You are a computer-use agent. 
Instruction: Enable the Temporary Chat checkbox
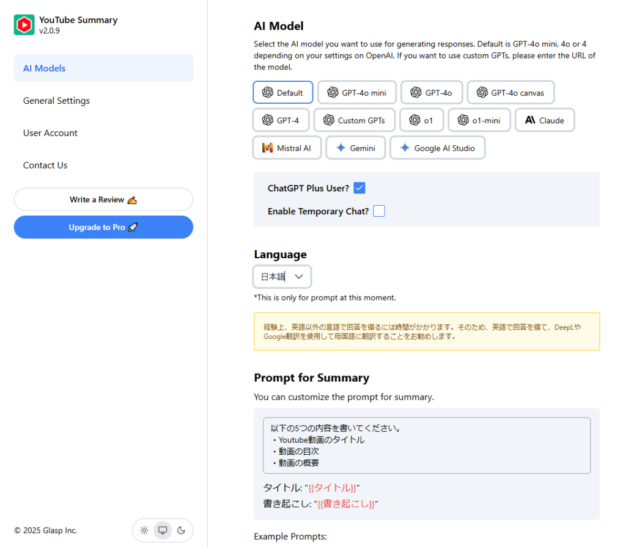click(x=379, y=211)
